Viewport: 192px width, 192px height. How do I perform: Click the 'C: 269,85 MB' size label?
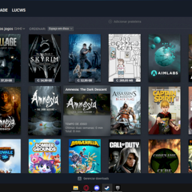click(125, 80)
